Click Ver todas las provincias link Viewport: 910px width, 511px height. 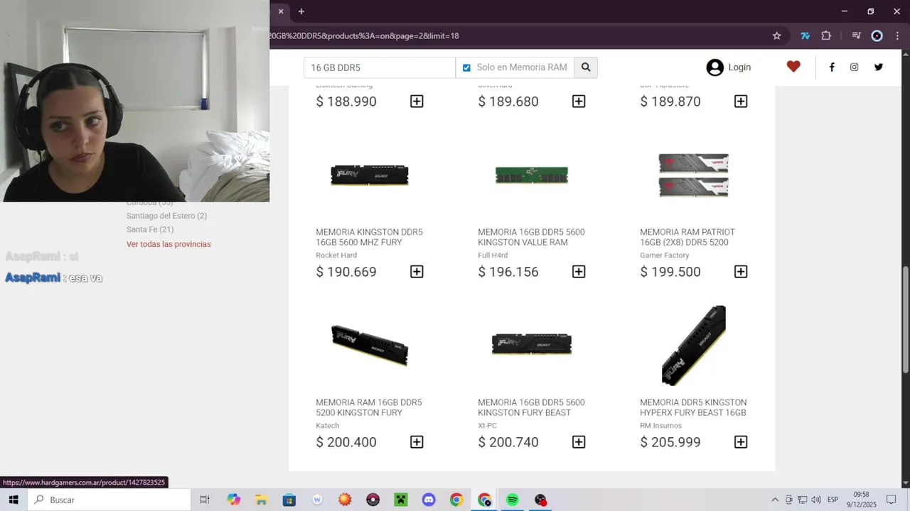point(168,244)
